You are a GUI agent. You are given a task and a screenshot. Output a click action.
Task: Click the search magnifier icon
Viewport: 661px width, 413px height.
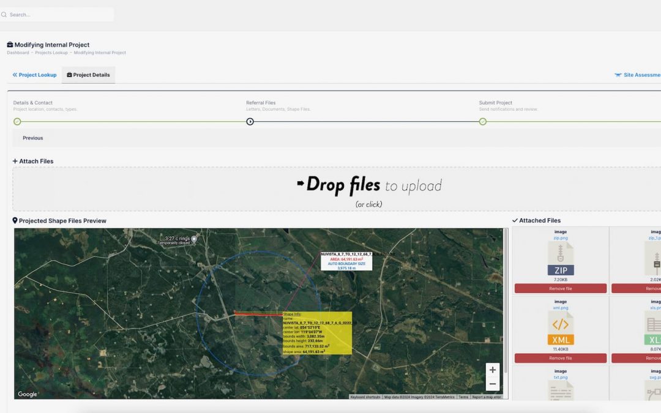4,15
